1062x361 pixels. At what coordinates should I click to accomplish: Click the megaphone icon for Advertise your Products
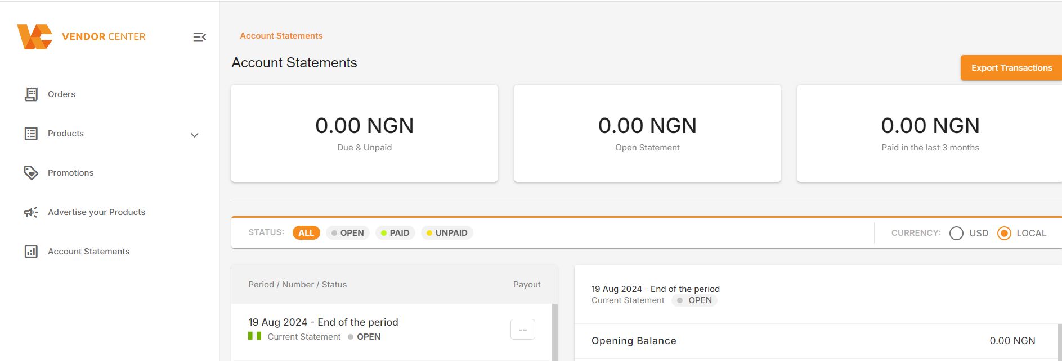pyautogui.click(x=32, y=212)
